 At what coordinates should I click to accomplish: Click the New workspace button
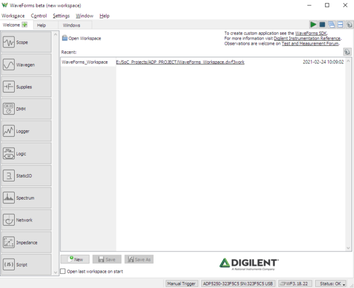pos(75,259)
